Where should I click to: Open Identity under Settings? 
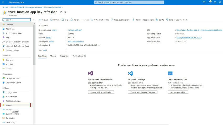[15, 105]
